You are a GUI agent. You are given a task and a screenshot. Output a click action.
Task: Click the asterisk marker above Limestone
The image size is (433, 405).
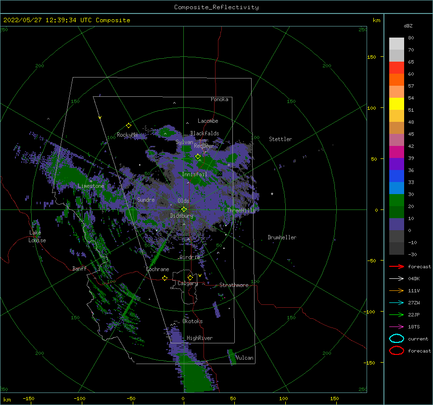click(x=91, y=182)
